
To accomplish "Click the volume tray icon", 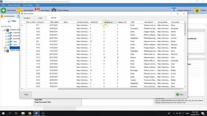I will coord(177,113).
